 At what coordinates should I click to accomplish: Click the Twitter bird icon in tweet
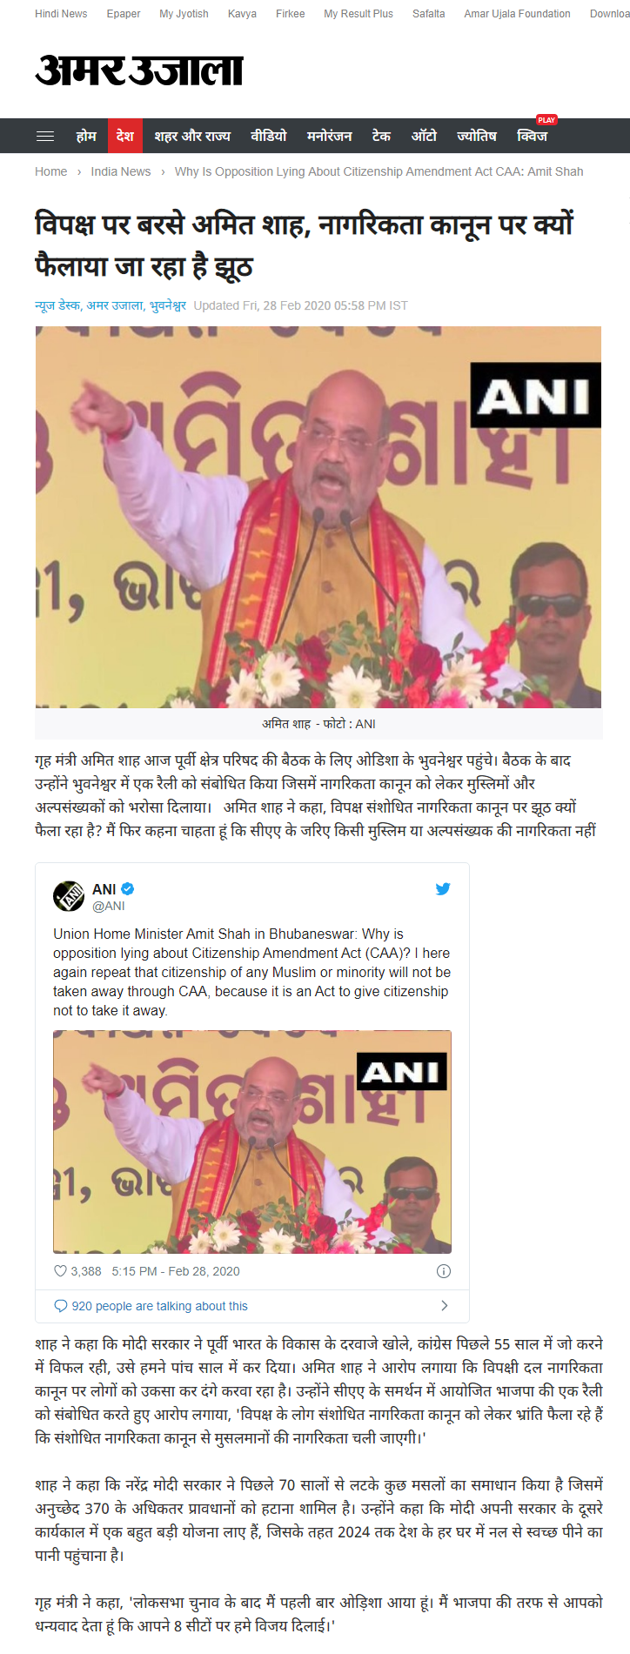(x=443, y=888)
